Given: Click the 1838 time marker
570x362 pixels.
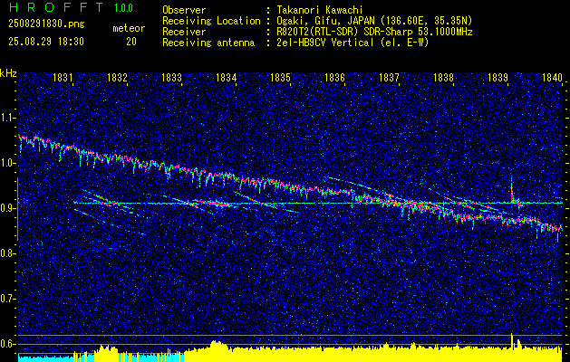Looking at the screenshot, I should (x=443, y=77).
